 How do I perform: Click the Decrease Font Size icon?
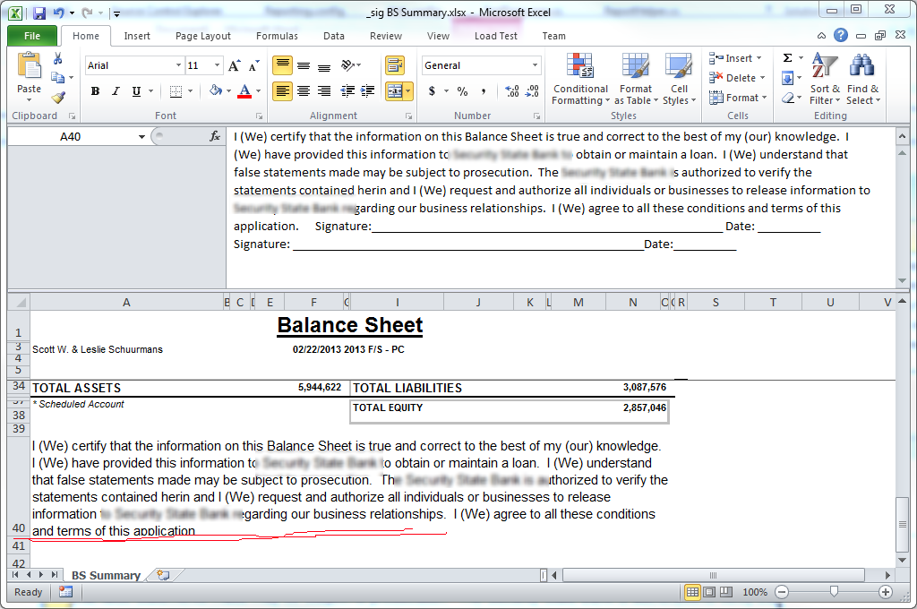[x=253, y=65]
